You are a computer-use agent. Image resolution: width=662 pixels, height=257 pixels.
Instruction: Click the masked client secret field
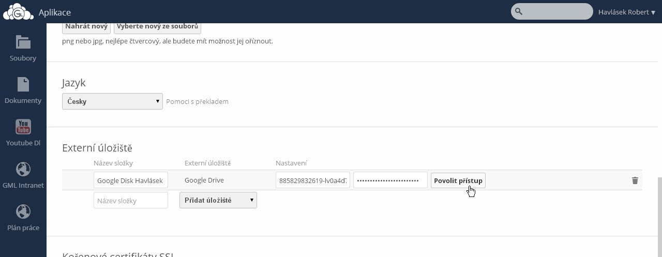tap(390, 180)
